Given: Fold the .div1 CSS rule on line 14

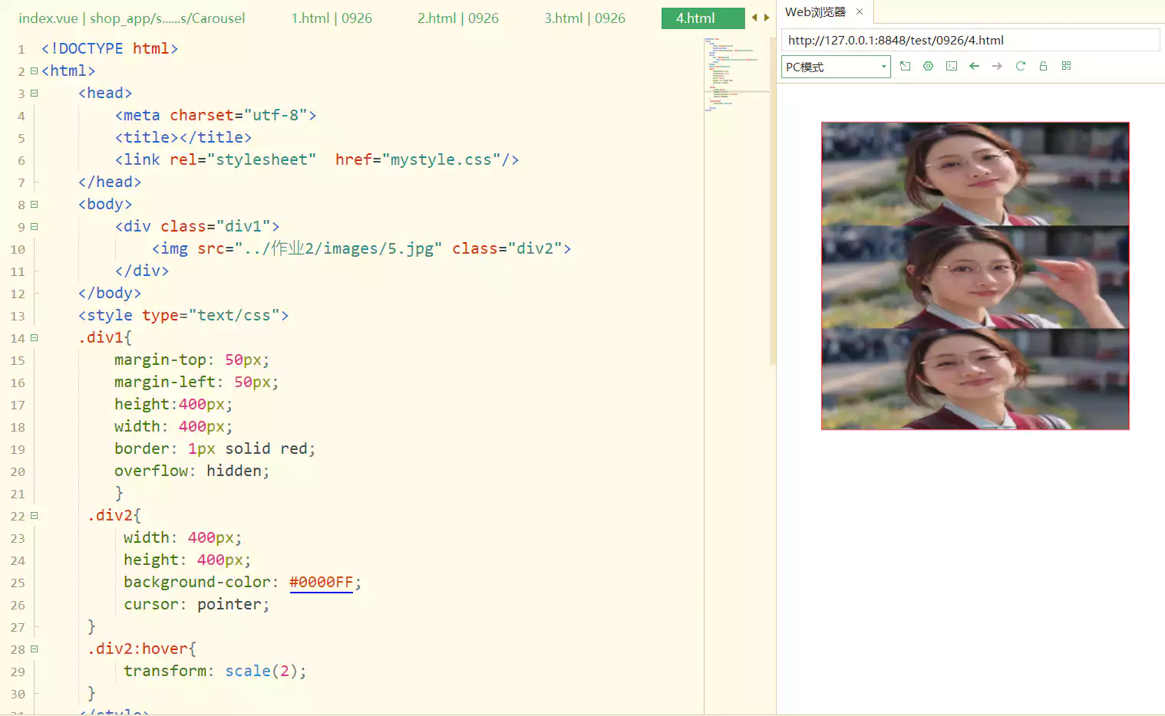Looking at the screenshot, I should tap(34, 337).
